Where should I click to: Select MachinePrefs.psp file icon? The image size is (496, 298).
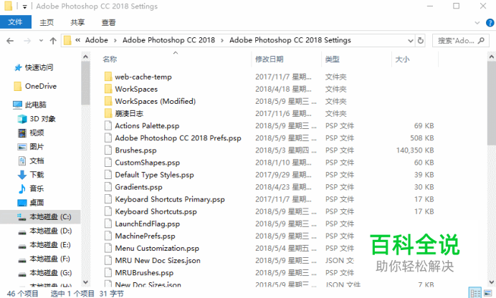108,236
